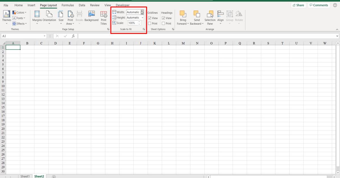Screen dimensions: 340x178
Task: Open the Comments panel
Action: [319, 5]
